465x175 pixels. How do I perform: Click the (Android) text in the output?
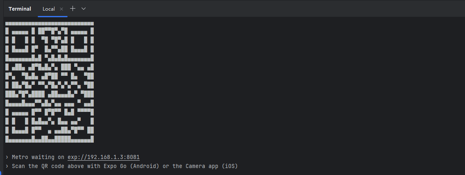(x=145, y=166)
